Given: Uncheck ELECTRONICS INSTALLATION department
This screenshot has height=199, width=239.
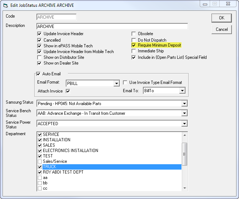Looking at the screenshot, I should 40,151.
